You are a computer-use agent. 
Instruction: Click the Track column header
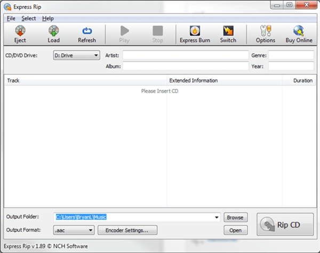pyautogui.click(x=85, y=80)
